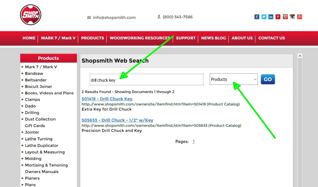318x187 pixels.
Task: Open WOODWORKING RESOURCES menu item
Action: tap(140, 38)
